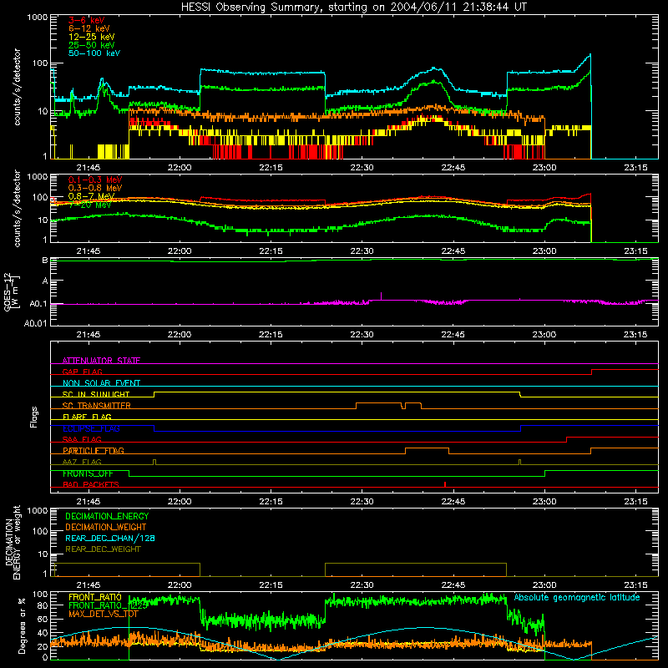The width and height of the screenshot is (668, 668).
Task: Select the 7-20 MeV legend label
Action: click(89, 205)
